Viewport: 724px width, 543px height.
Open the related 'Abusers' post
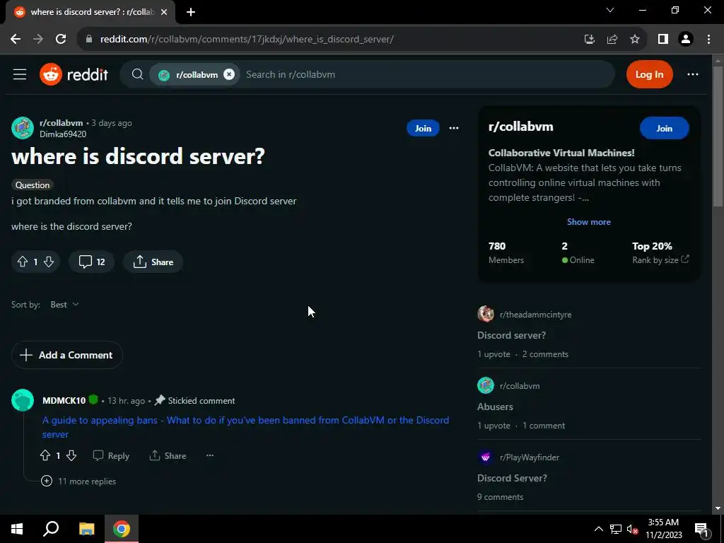pyautogui.click(x=495, y=407)
